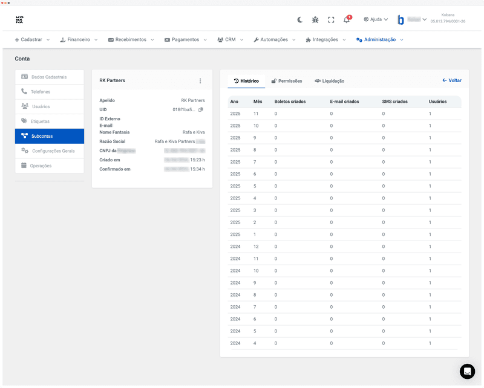Select Telefones in the sidebar

[x=48, y=92]
